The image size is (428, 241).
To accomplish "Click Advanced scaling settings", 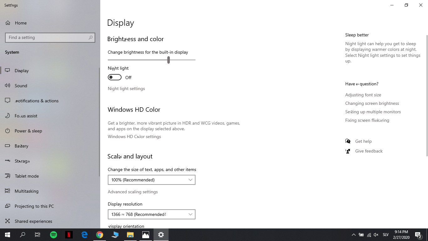I will [x=133, y=191].
